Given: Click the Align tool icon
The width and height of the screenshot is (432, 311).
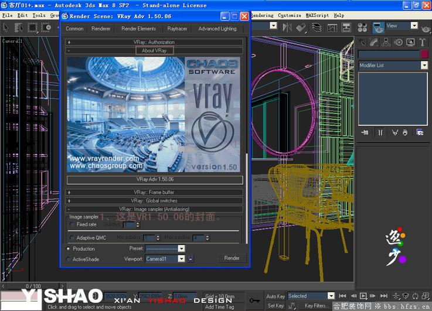Looking at the screenshot, I should click(301, 28).
